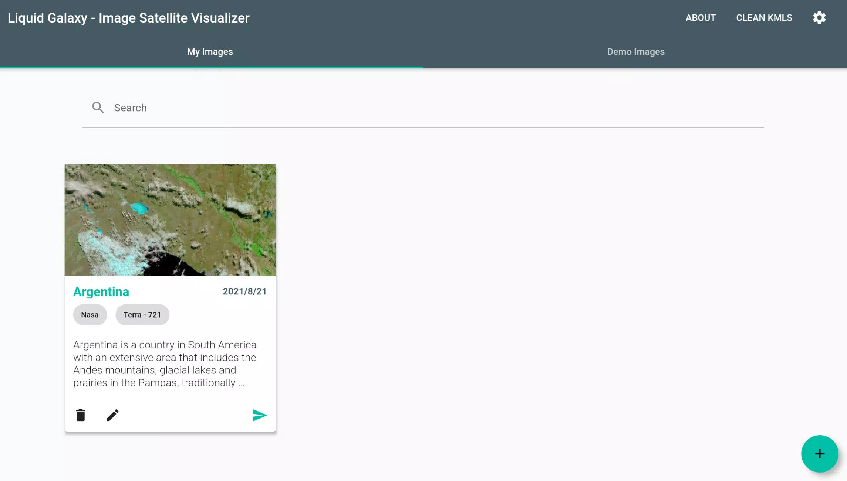Open the Argentina satellite thumbnail

pyautogui.click(x=170, y=220)
